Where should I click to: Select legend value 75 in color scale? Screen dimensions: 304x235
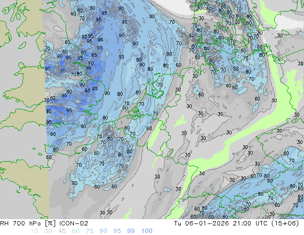coord(89,231)
